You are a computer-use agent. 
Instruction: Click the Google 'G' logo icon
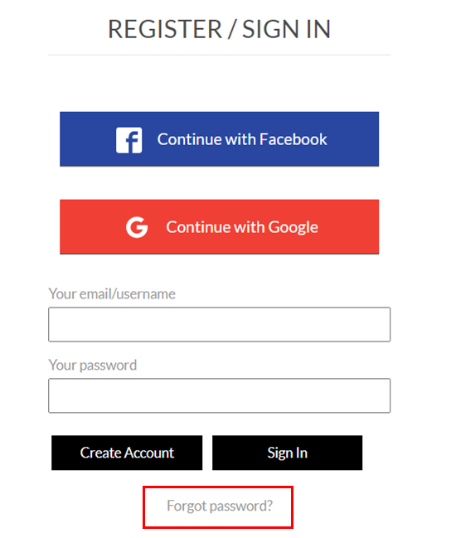137,227
